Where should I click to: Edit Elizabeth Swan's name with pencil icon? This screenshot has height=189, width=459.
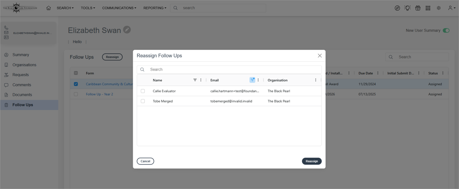point(127,30)
